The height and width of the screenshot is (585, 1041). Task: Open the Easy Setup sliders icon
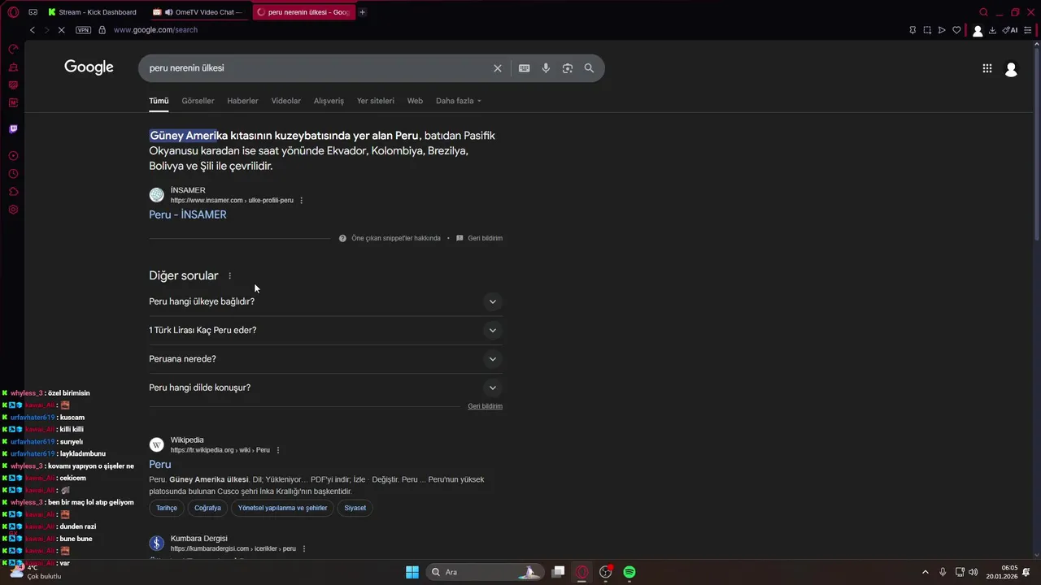[x=1028, y=30]
